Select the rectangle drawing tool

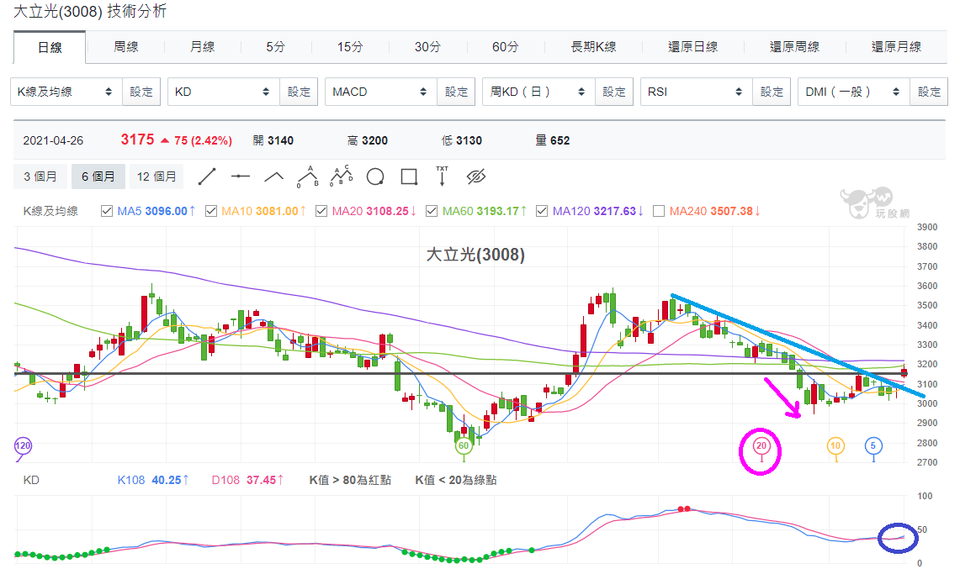pyautogui.click(x=409, y=176)
